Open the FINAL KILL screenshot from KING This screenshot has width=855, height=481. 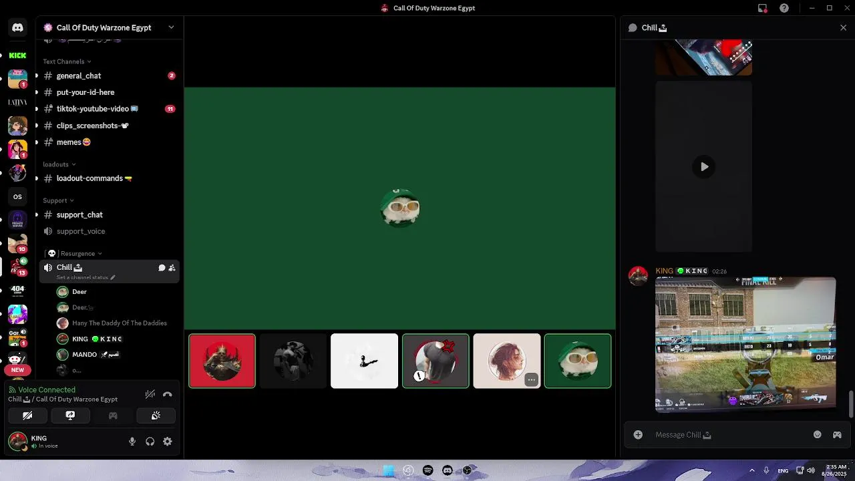tap(745, 344)
